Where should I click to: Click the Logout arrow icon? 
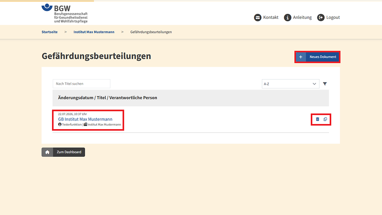321,18
